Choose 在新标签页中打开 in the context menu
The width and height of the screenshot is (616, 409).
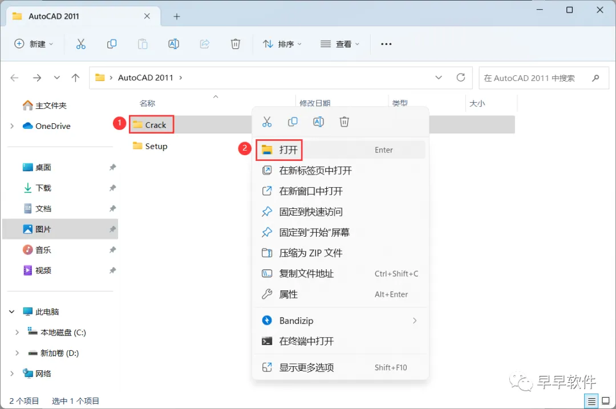(340, 171)
